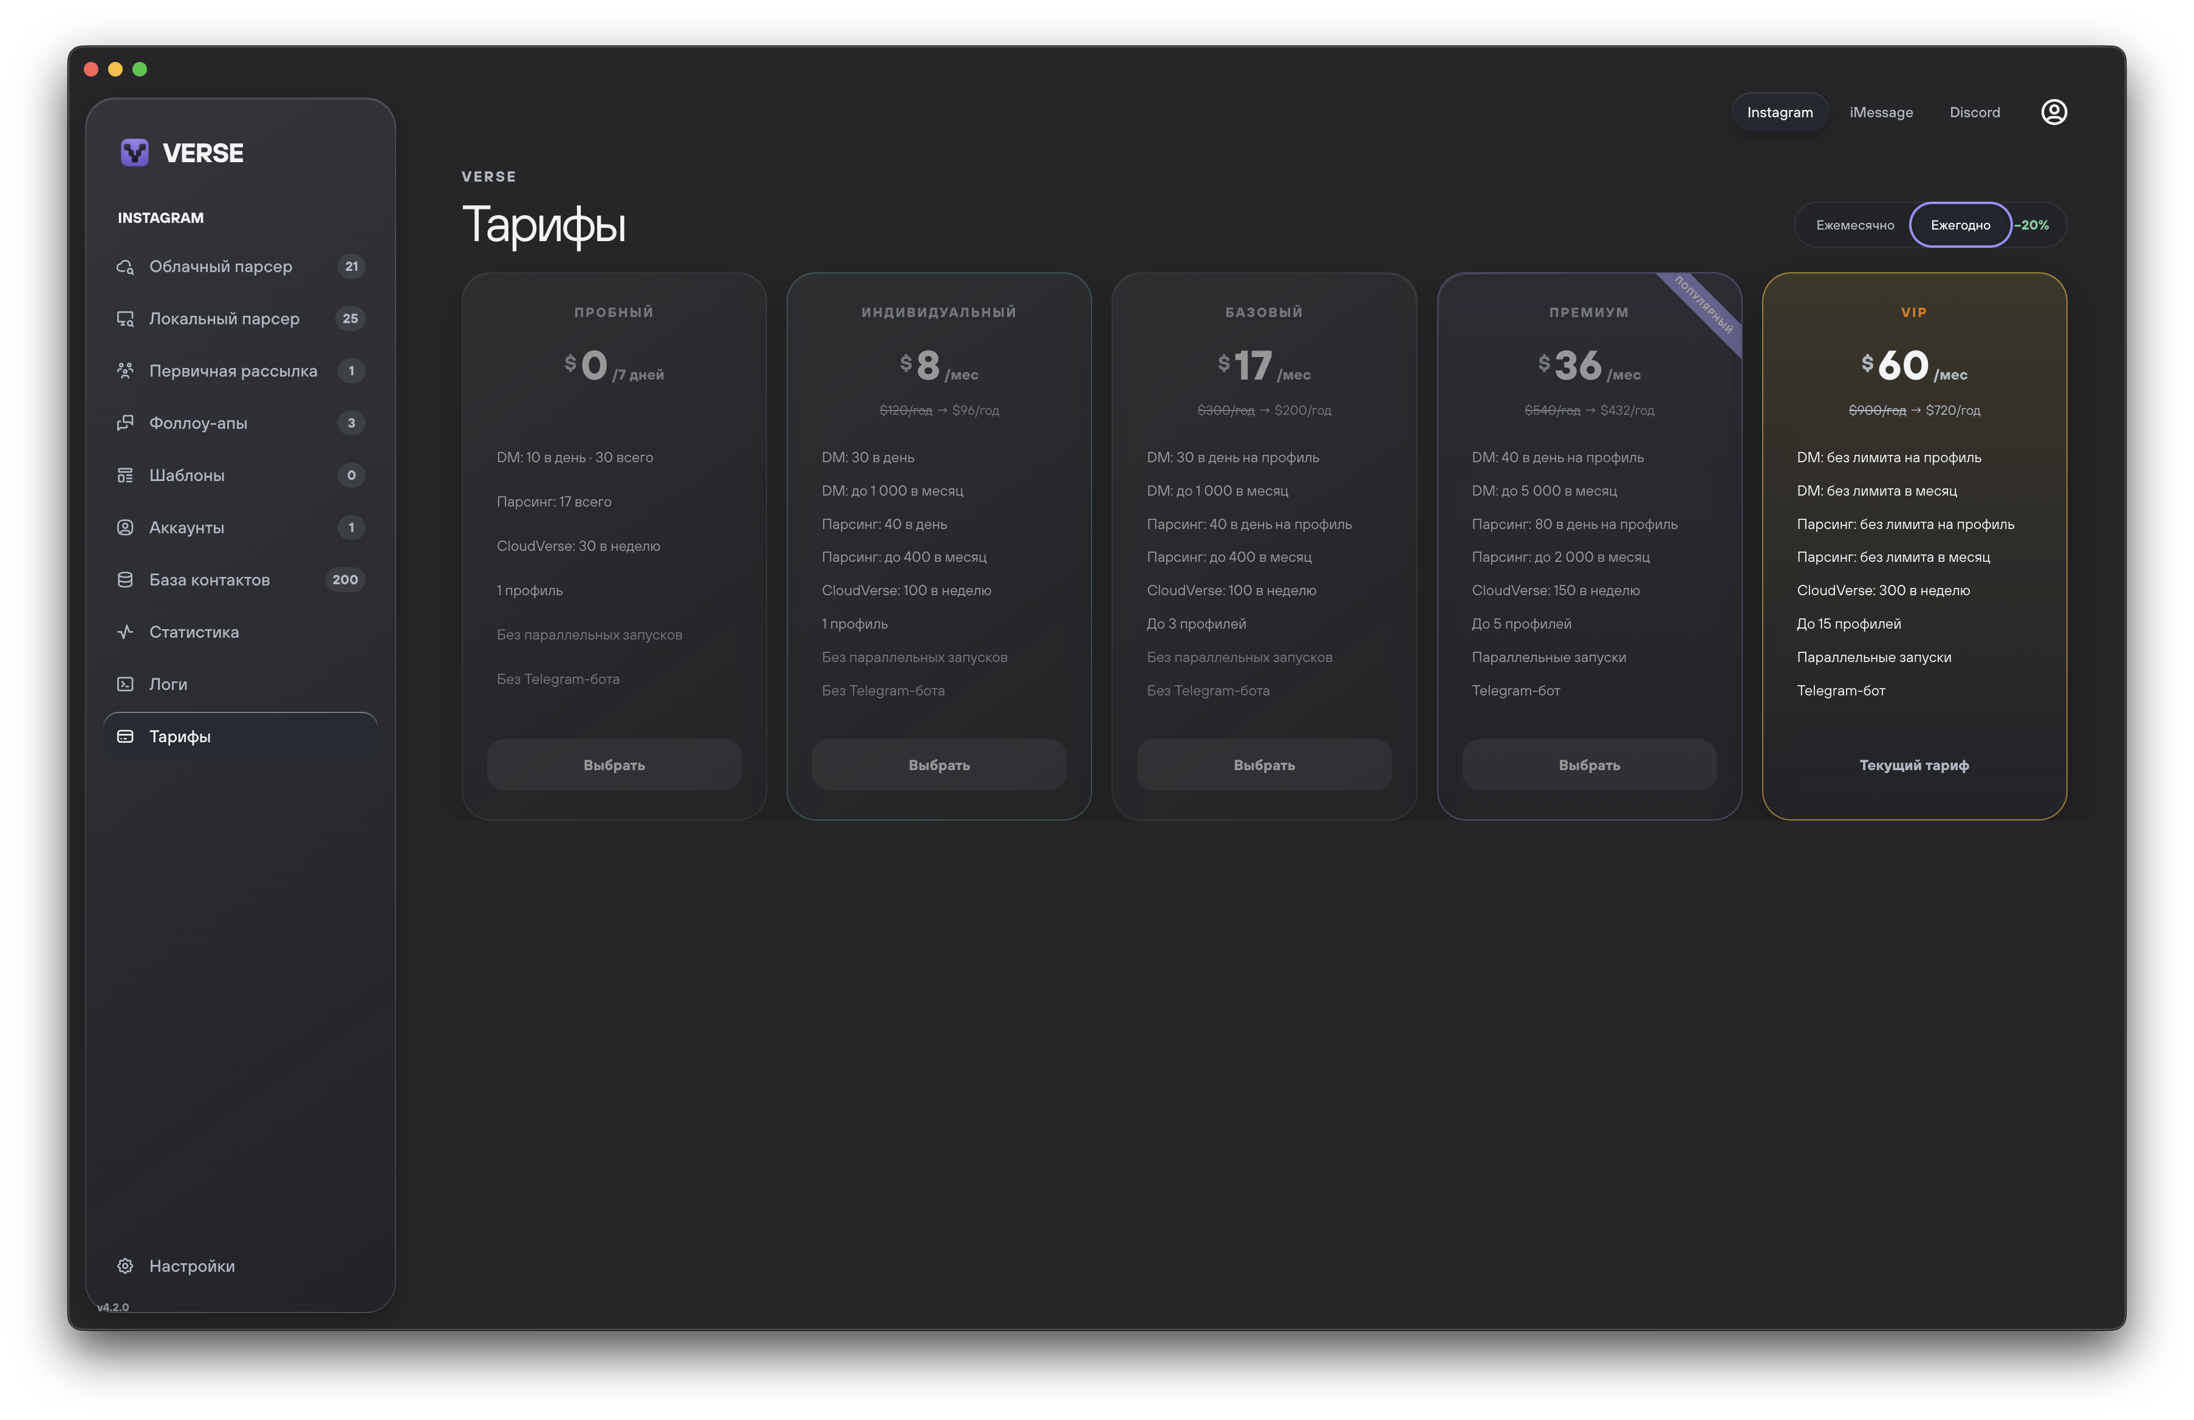Click the Логи terminal icon
2194x1420 pixels.
[125, 684]
